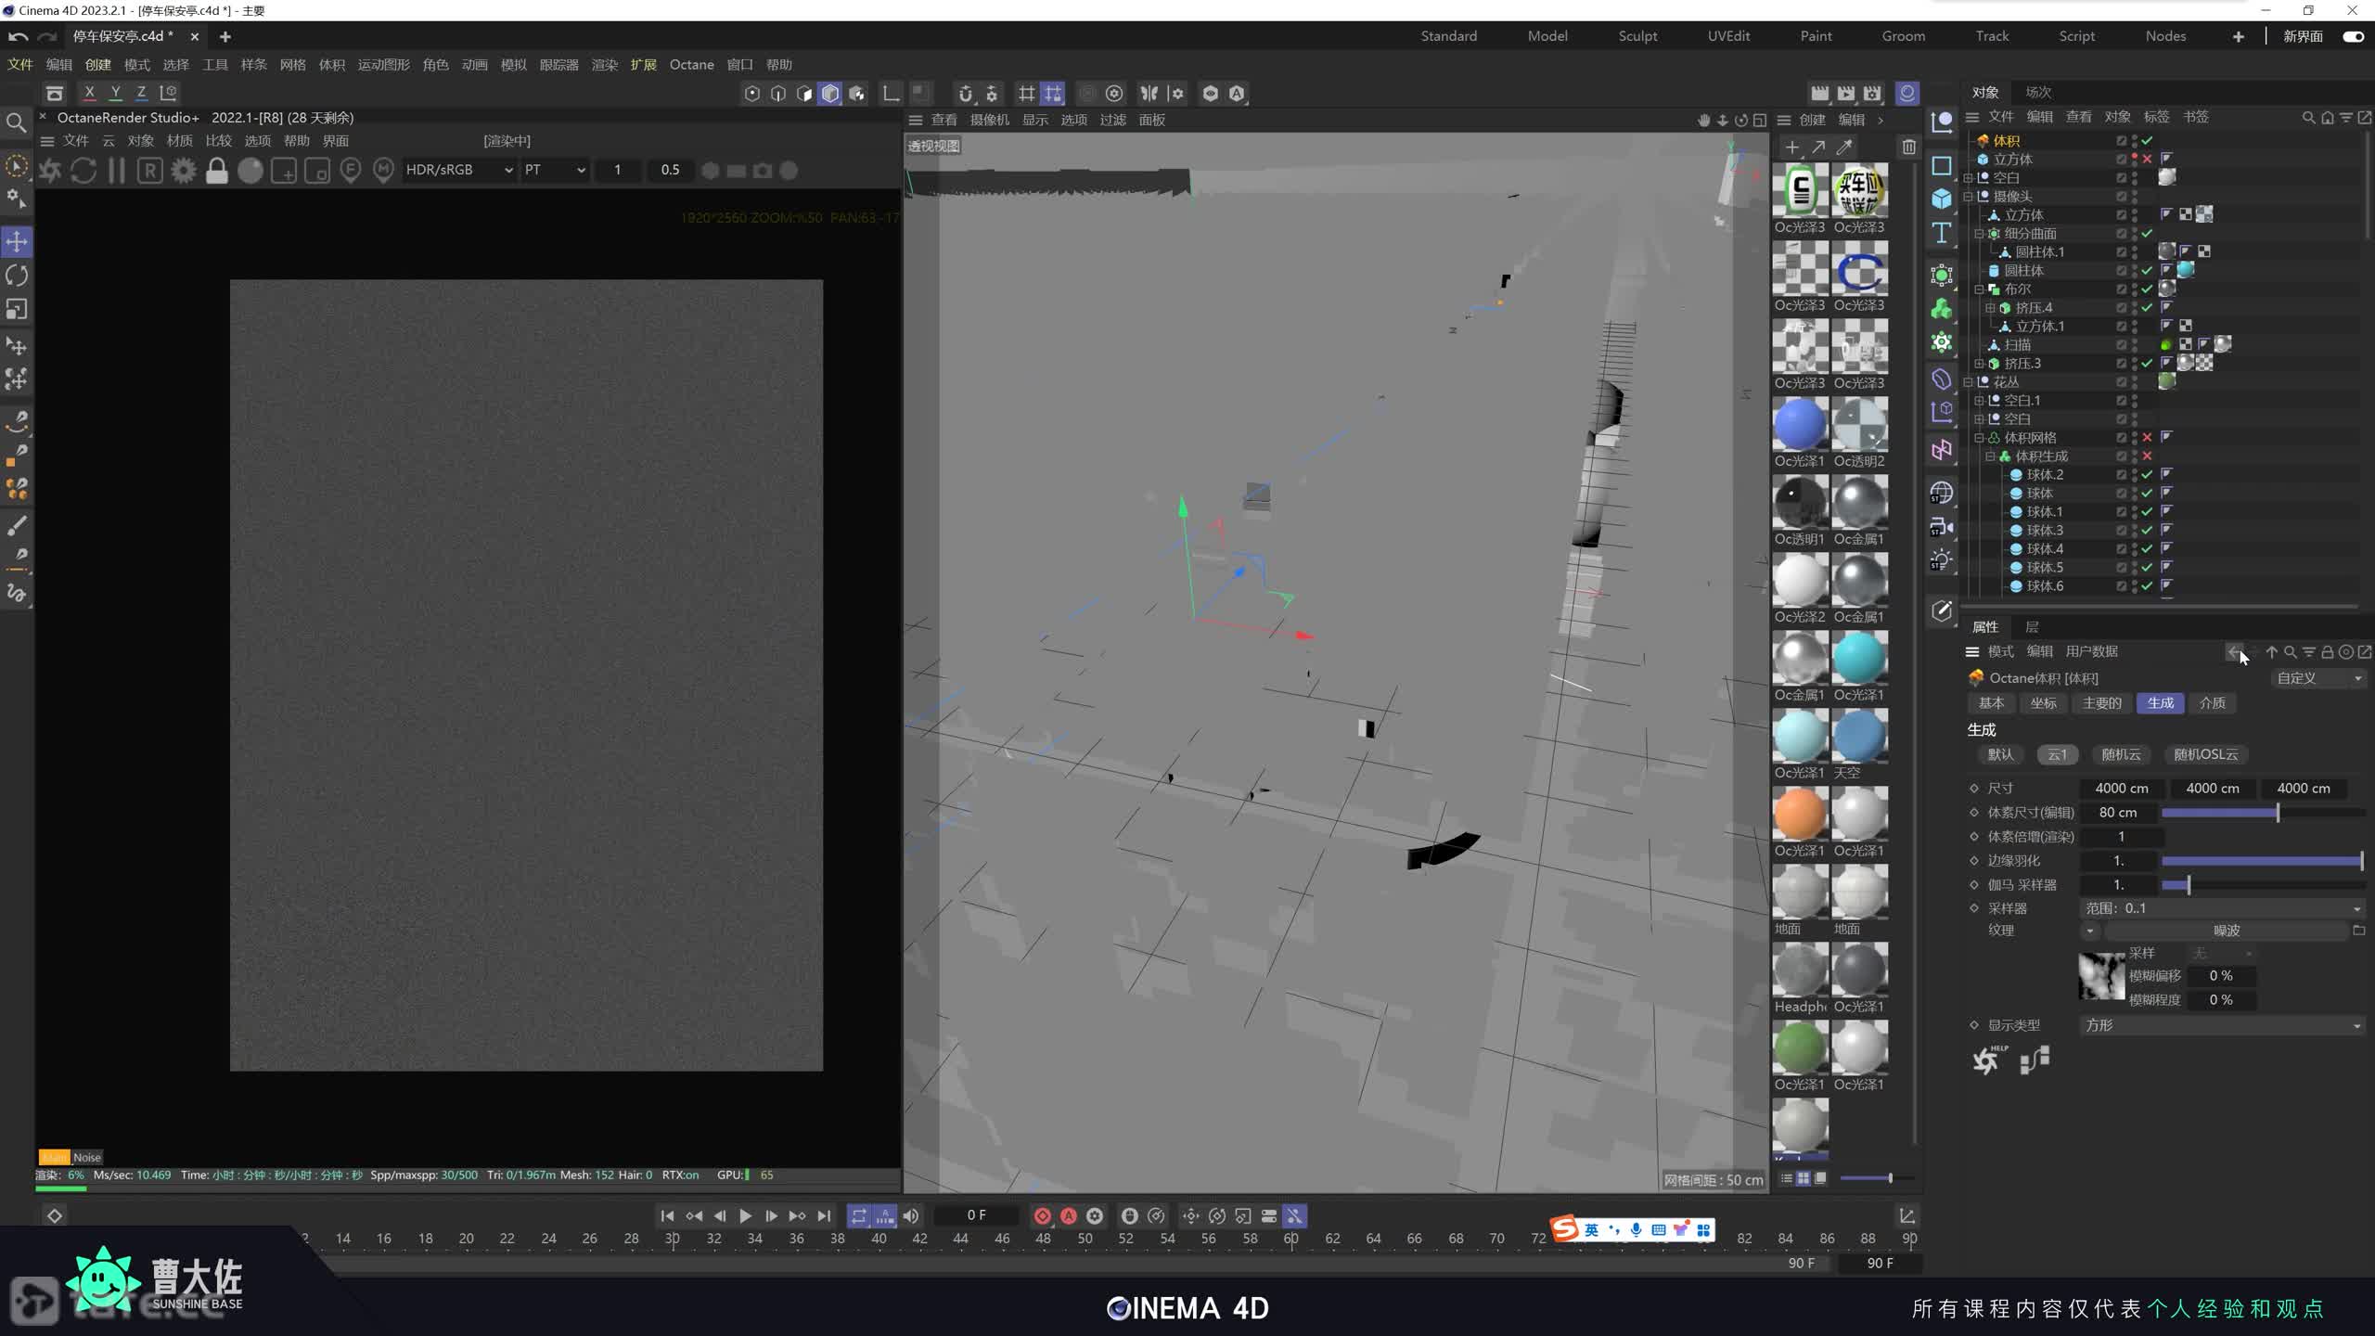Image resolution: width=2375 pixels, height=1336 pixels.
Task: Open the 显示类型 方形 dropdown
Action: pos(2221,1025)
